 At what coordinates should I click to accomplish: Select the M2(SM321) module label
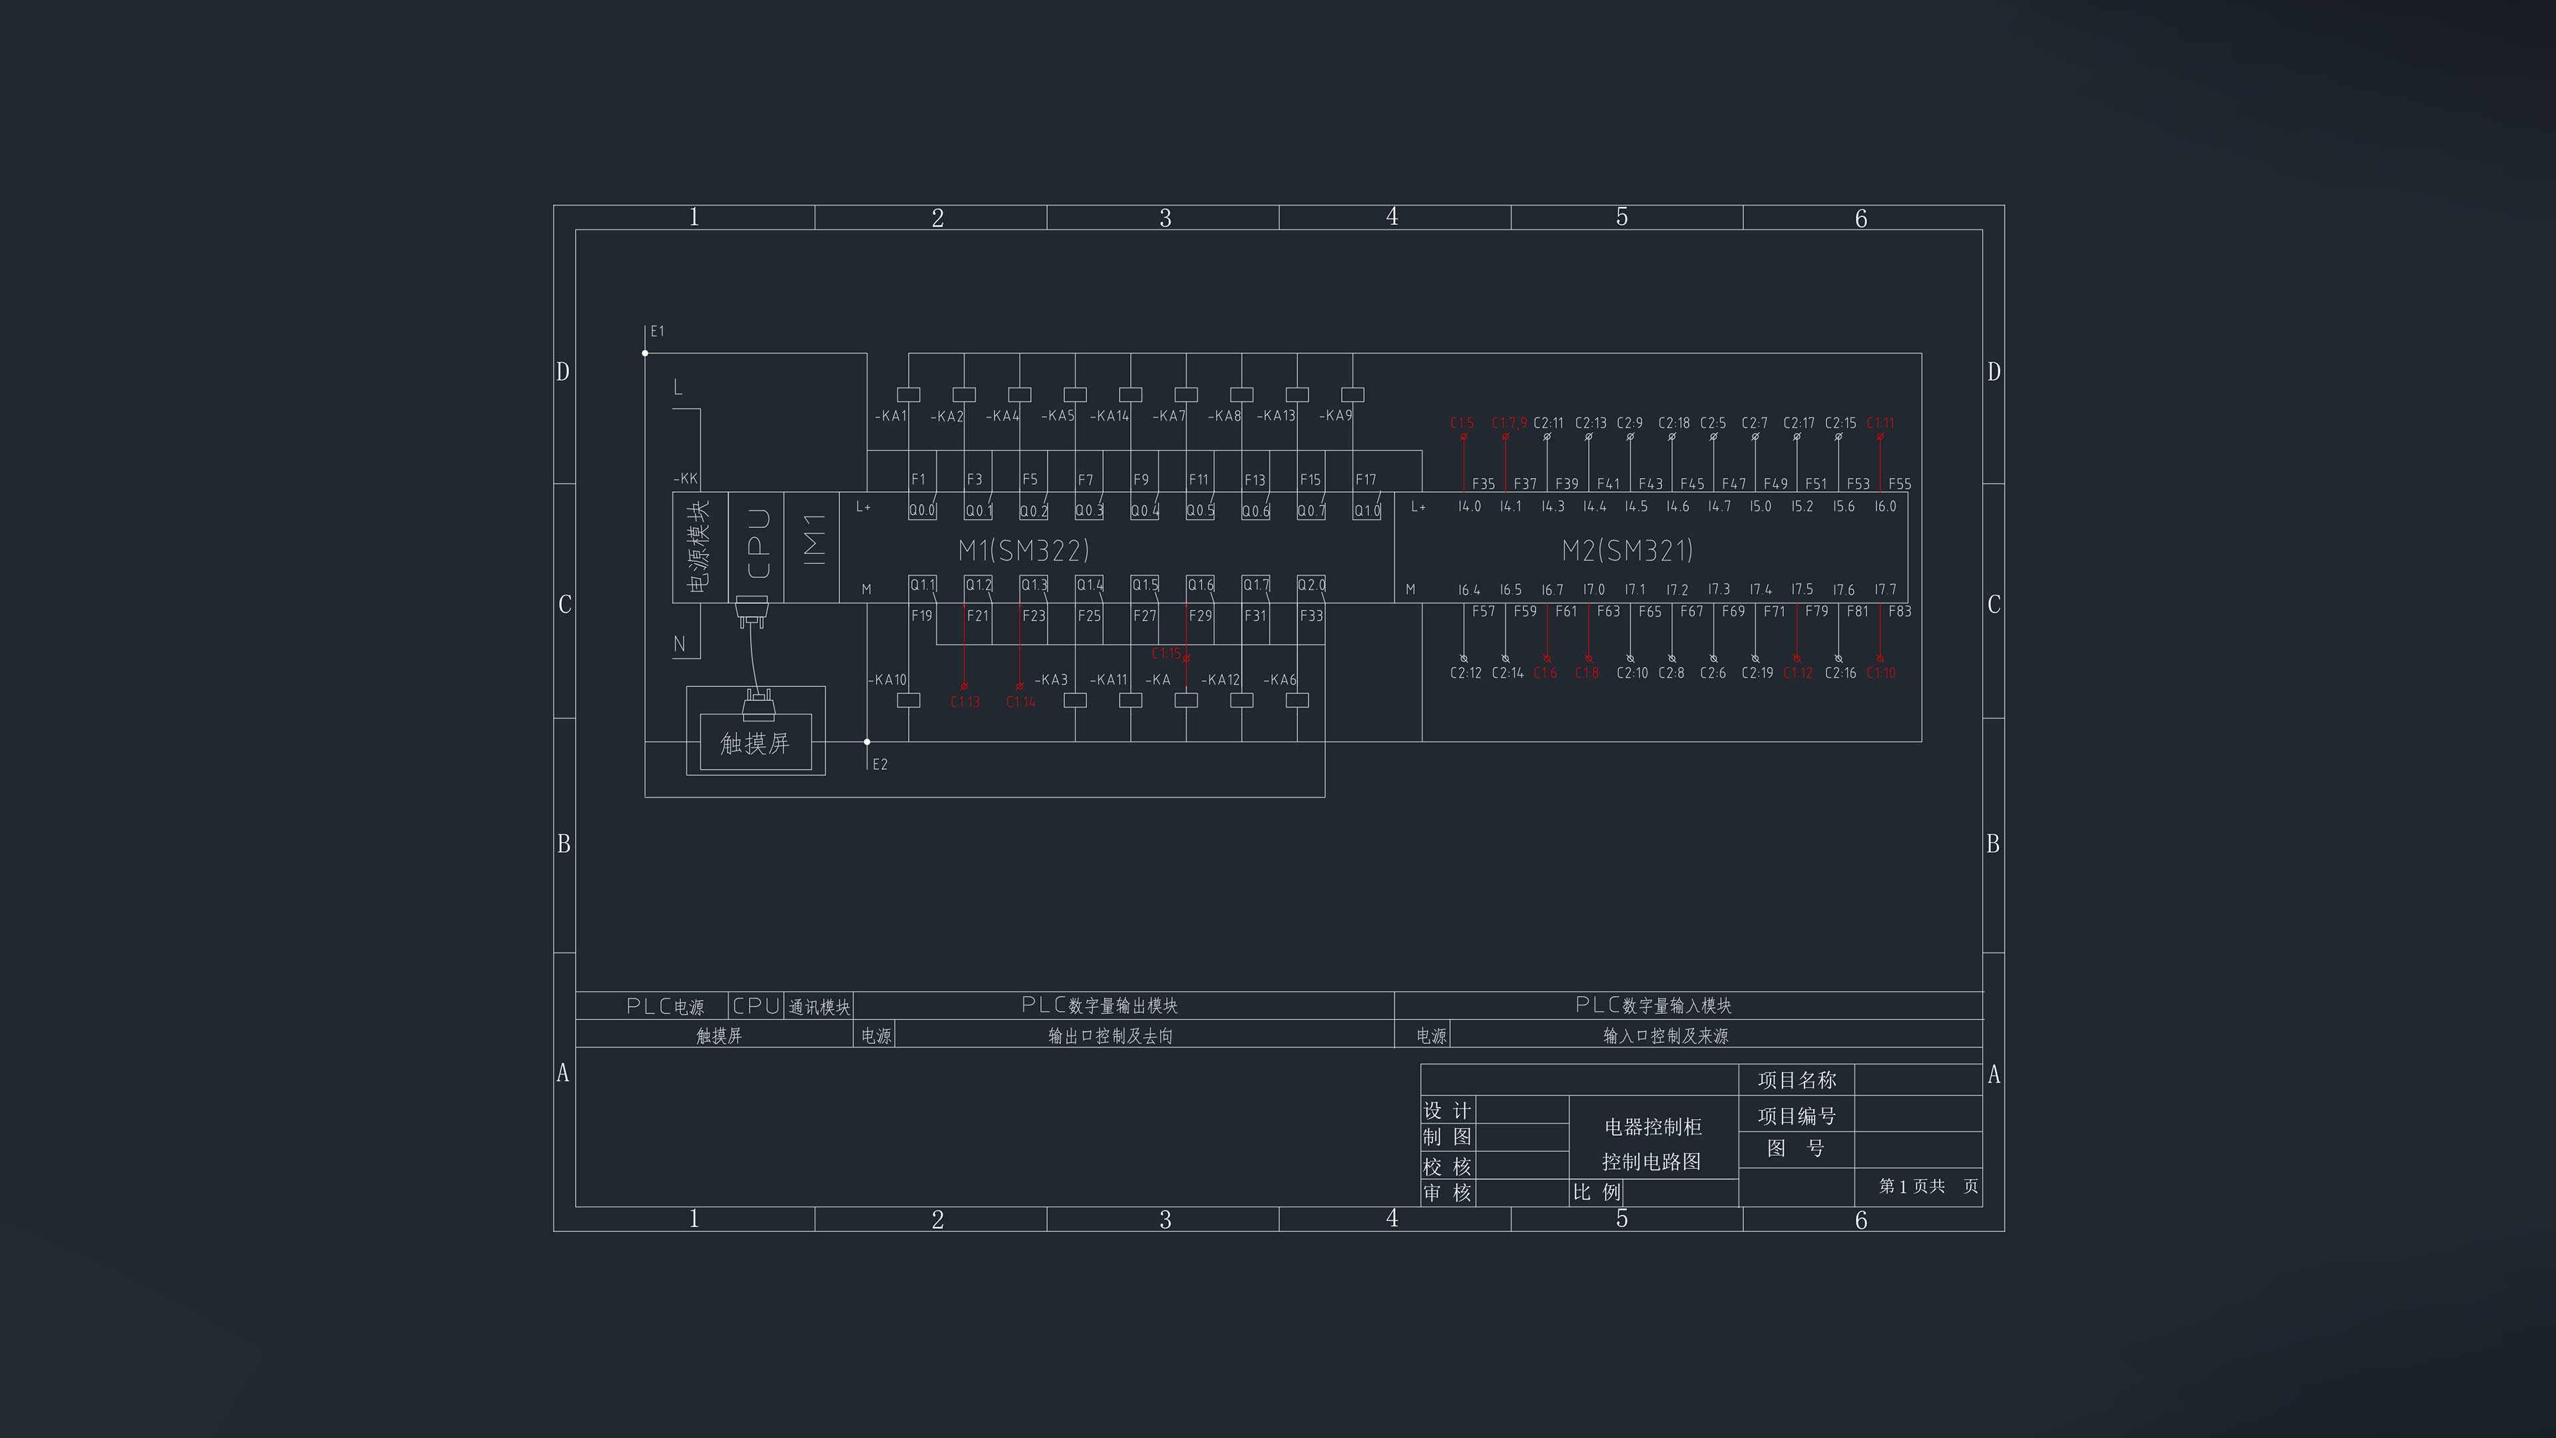[x=1627, y=550]
